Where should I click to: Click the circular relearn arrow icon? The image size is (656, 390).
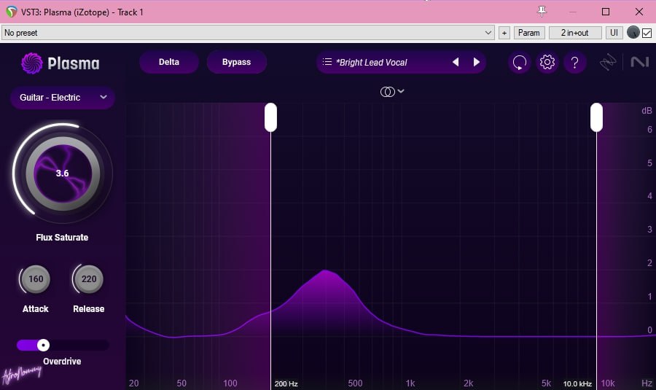tap(519, 63)
